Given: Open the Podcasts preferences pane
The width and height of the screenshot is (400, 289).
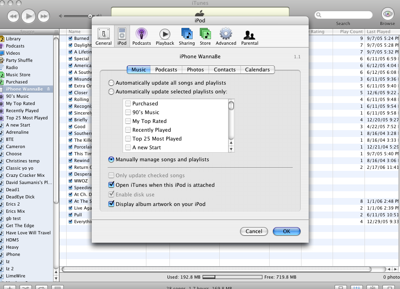Looking at the screenshot, I should pyautogui.click(x=142, y=37).
